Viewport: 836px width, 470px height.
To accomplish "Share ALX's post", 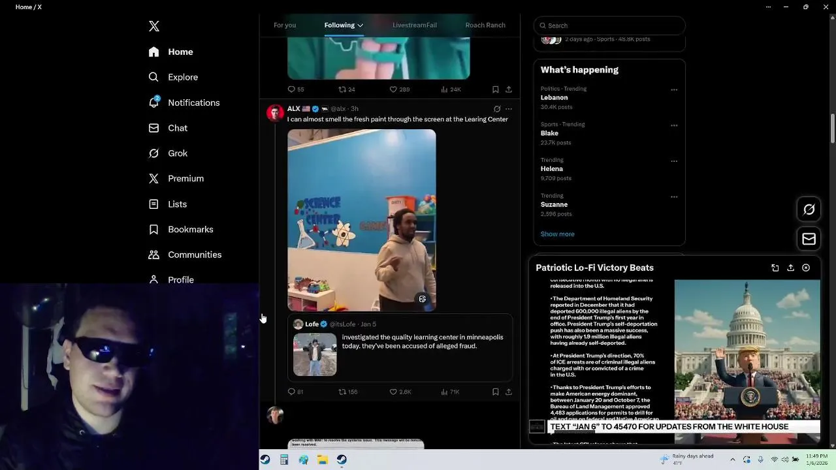I will (509, 392).
